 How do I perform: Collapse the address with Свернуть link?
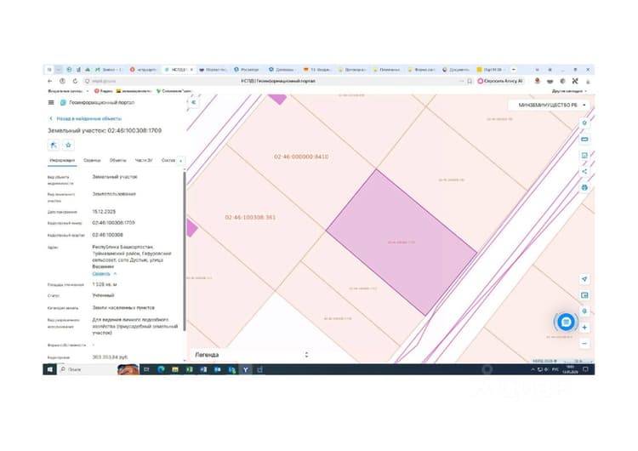pyautogui.click(x=102, y=273)
